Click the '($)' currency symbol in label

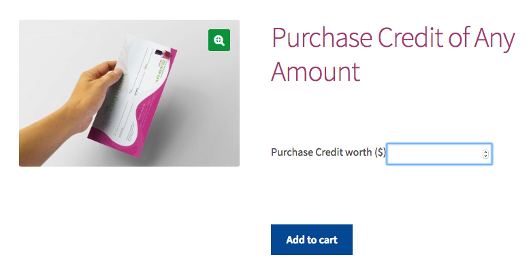tap(380, 152)
